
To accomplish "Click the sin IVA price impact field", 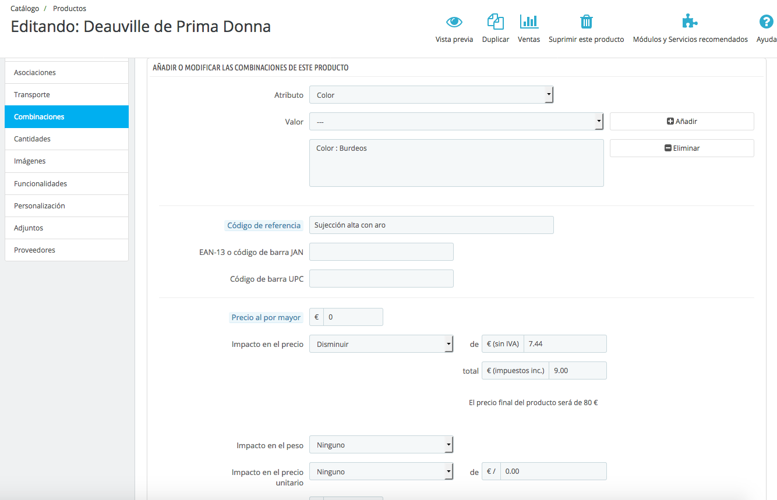I will [565, 344].
